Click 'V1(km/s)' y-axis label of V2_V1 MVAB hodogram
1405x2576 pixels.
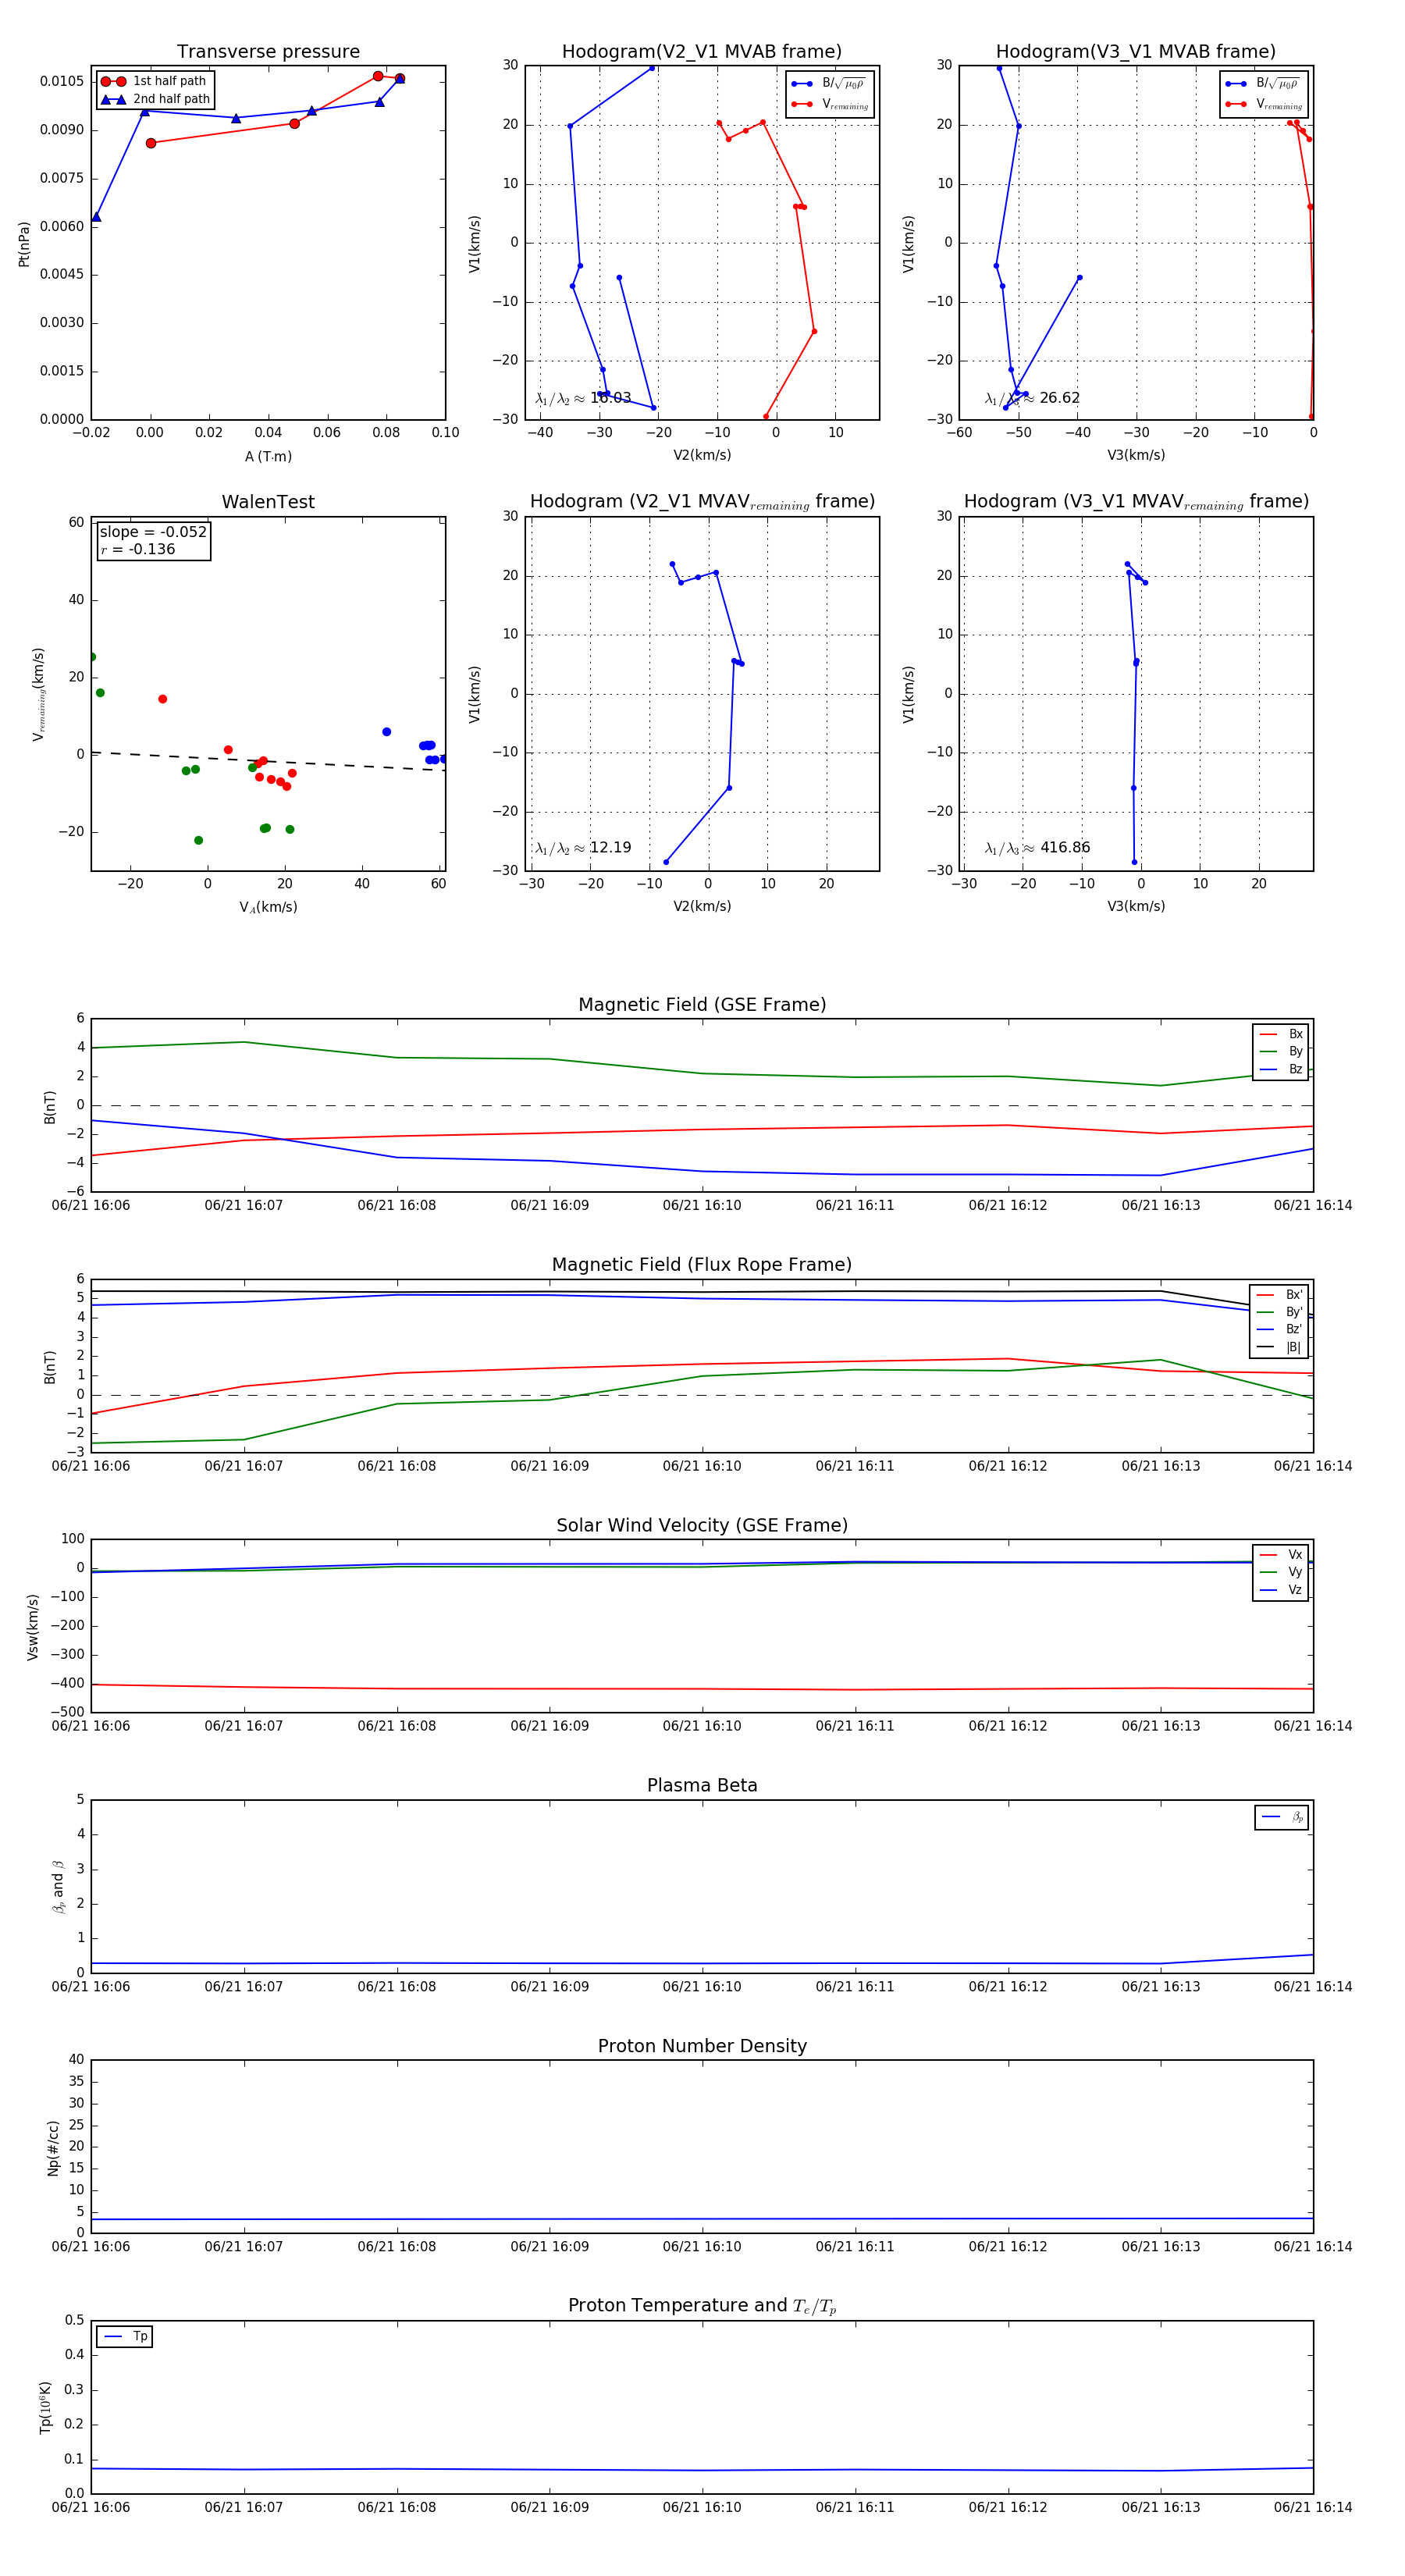tap(475, 243)
